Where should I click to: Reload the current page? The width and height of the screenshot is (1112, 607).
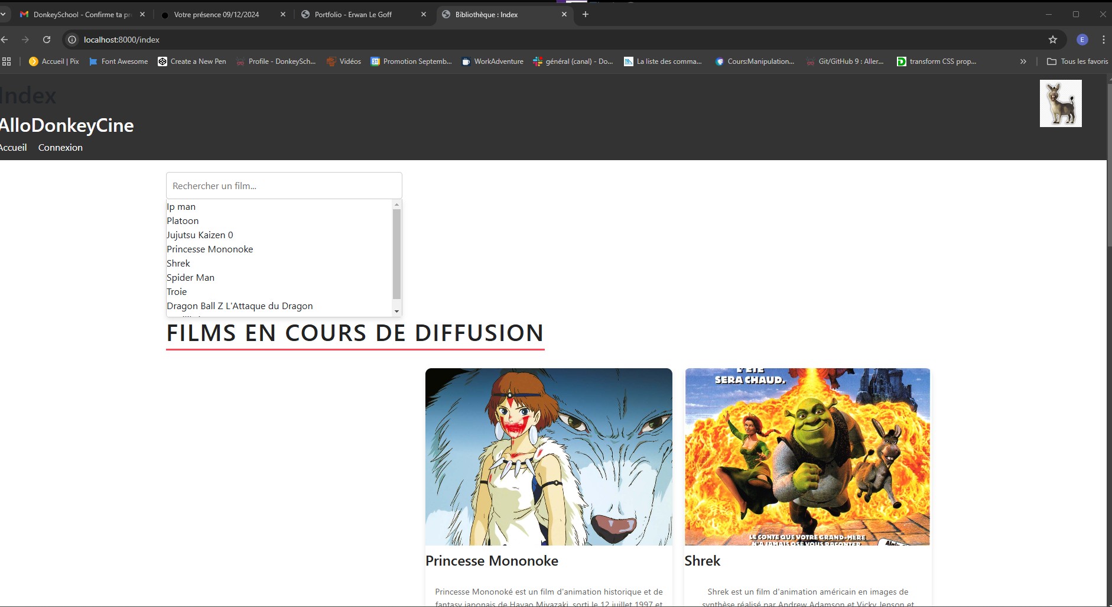pyautogui.click(x=47, y=40)
